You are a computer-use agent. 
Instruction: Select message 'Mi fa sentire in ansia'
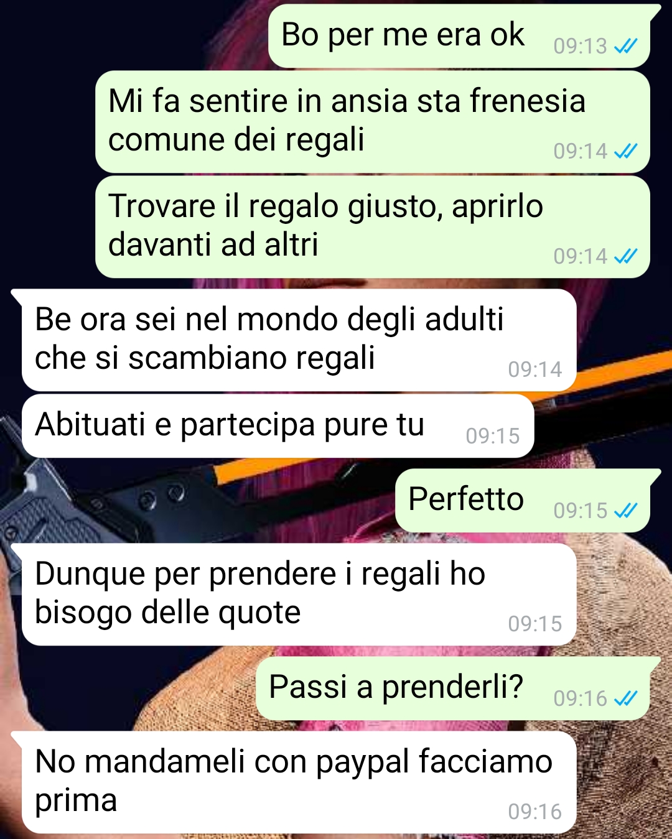373,122
